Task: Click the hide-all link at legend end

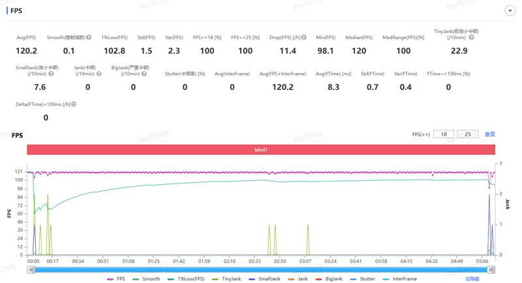Action: point(472,278)
